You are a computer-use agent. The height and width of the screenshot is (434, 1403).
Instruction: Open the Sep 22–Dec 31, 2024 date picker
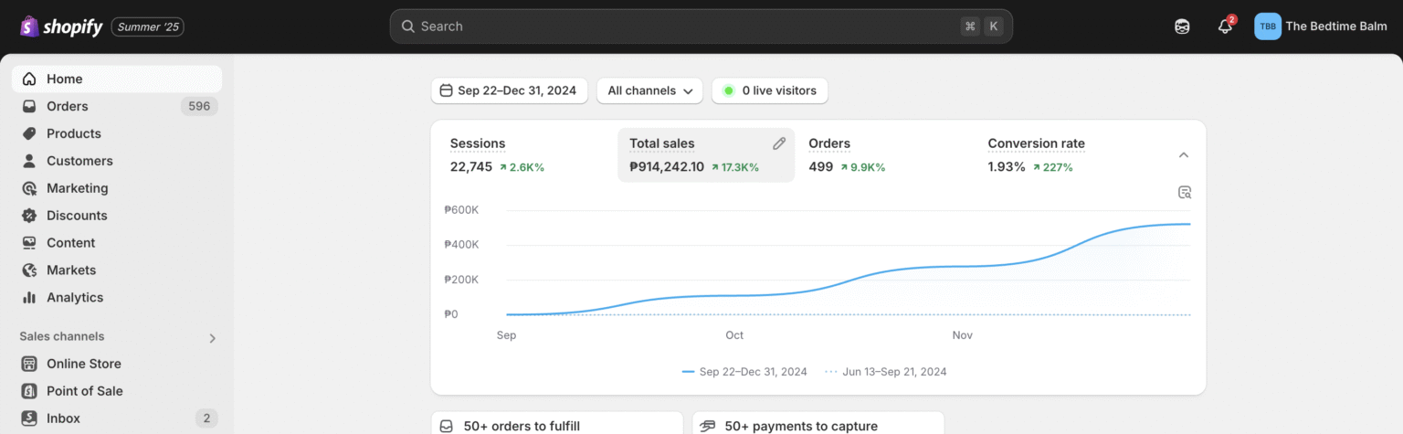(x=509, y=90)
